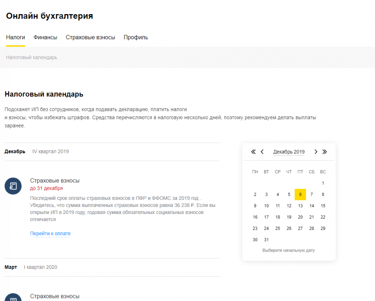Click the previous year double-arrow in calendar

click(x=253, y=152)
